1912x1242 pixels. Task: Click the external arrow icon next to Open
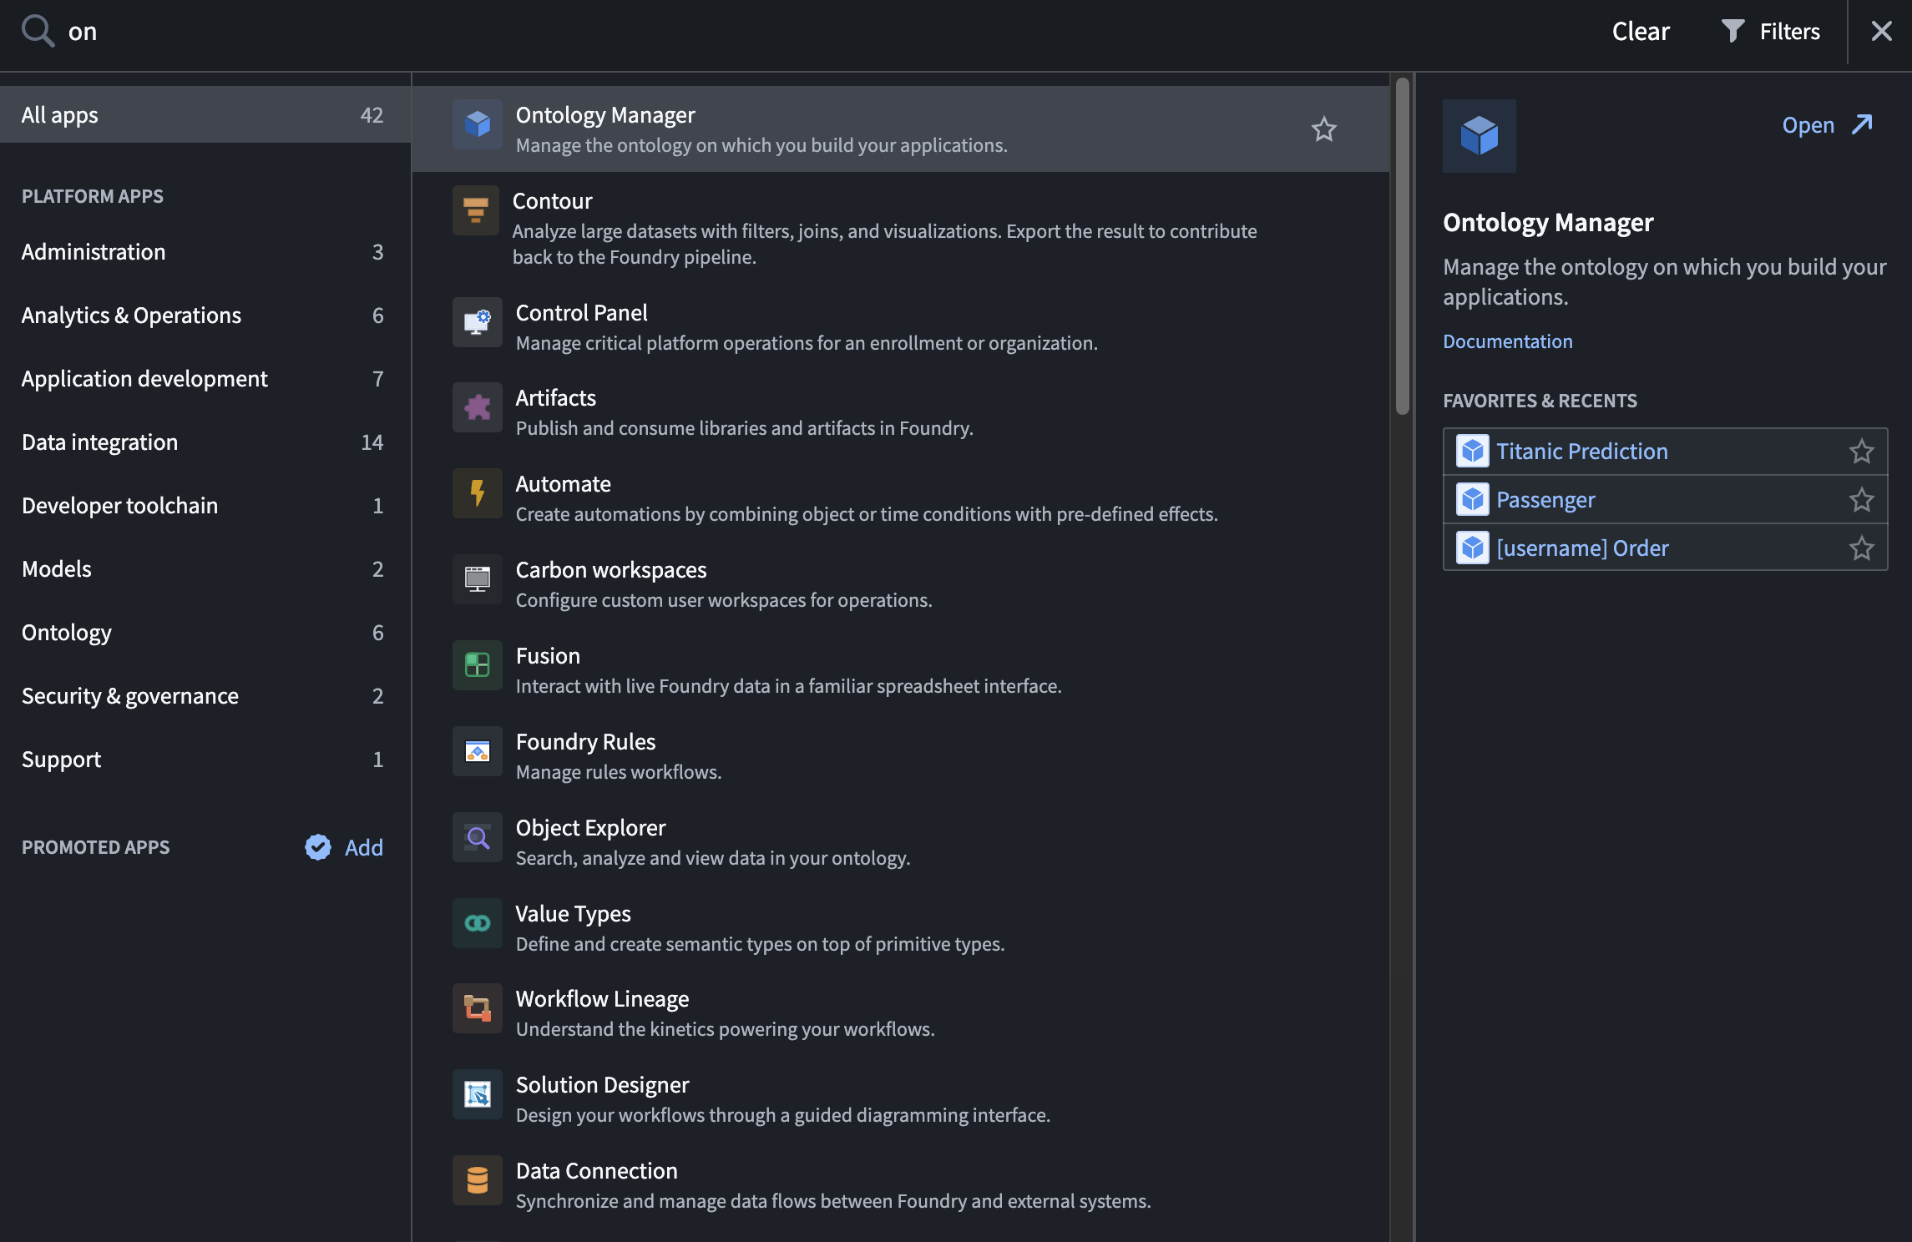click(x=1863, y=125)
